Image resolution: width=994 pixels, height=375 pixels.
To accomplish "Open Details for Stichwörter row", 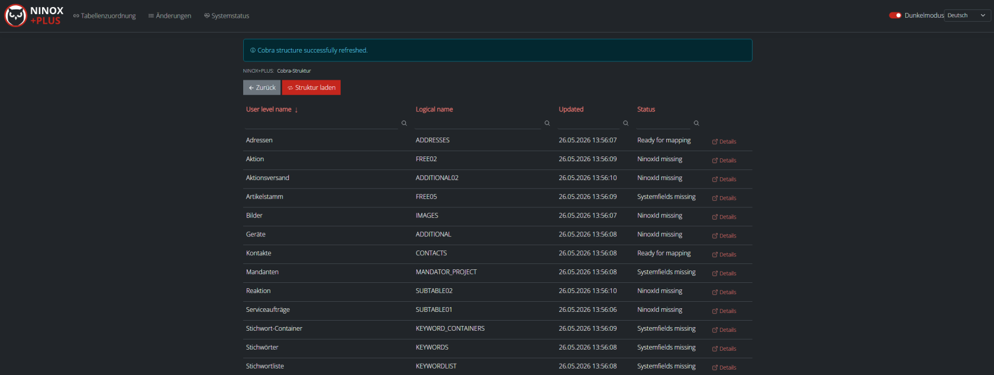I will [x=724, y=350].
